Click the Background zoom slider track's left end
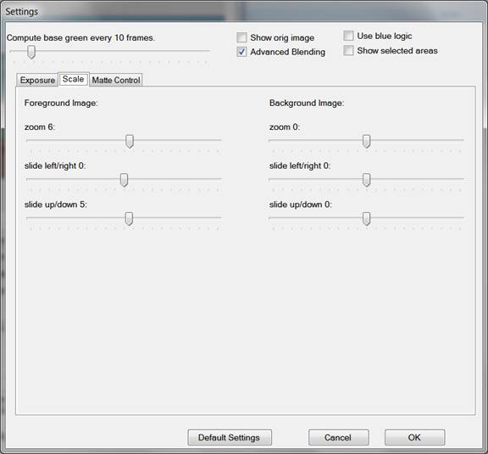Image resolution: width=488 pixels, height=454 pixels. pos(271,140)
